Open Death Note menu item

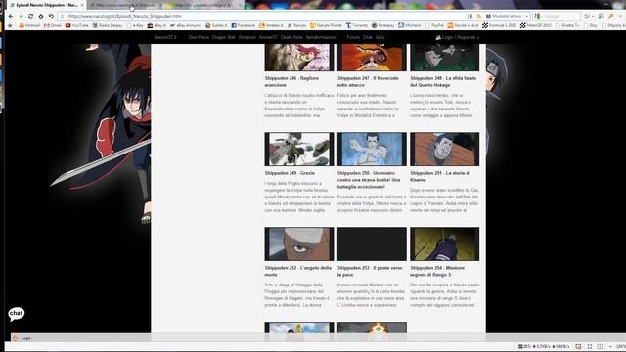coord(291,37)
